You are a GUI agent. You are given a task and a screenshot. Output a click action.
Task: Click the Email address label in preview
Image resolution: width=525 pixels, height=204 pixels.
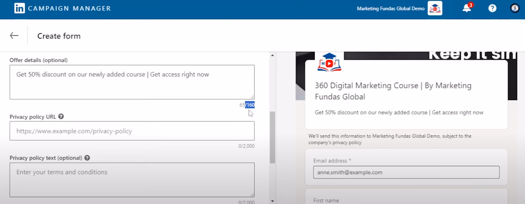332,161
